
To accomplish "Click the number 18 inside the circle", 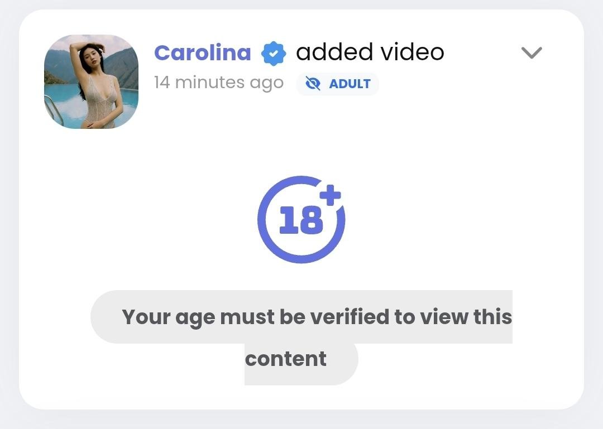I will (x=300, y=220).
